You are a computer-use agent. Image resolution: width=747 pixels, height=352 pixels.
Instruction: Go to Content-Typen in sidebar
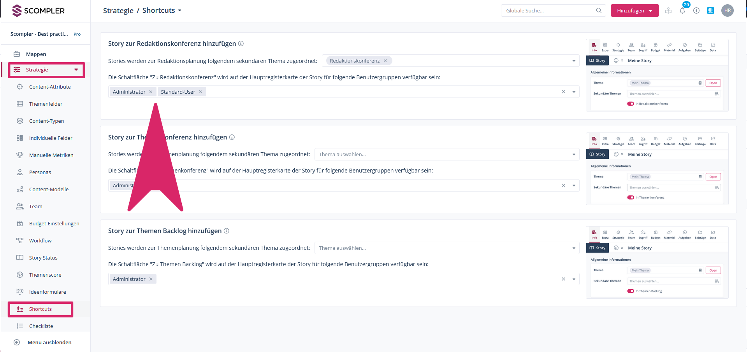[x=46, y=121]
